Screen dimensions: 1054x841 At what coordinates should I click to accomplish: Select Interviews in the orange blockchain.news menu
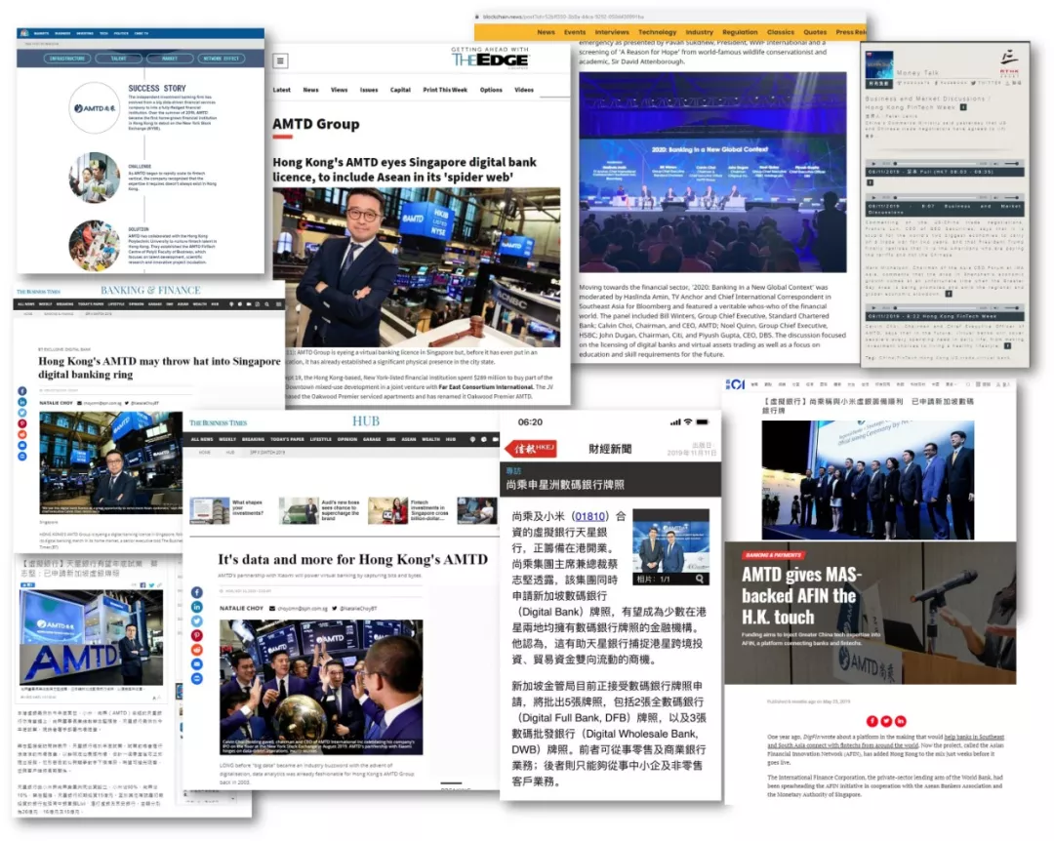point(612,32)
